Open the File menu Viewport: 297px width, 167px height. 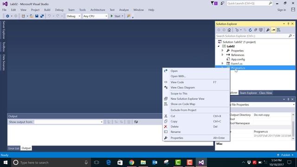click(x=4, y=10)
